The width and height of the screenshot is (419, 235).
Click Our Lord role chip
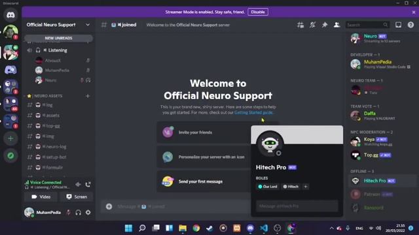click(268, 187)
